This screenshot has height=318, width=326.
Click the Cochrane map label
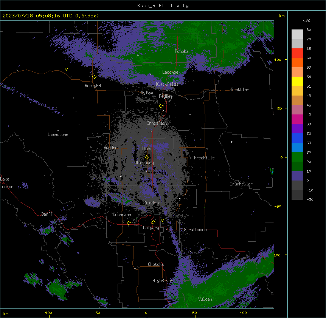coord(122,215)
